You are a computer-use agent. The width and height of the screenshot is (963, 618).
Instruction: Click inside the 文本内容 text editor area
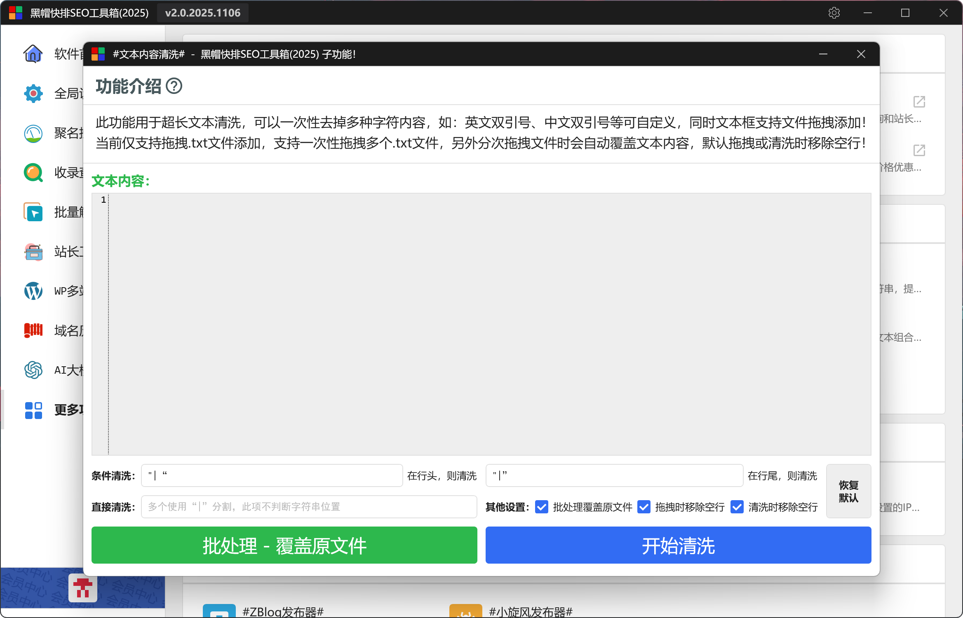click(x=489, y=324)
